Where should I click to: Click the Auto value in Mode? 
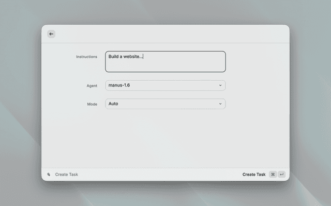tap(113, 104)
